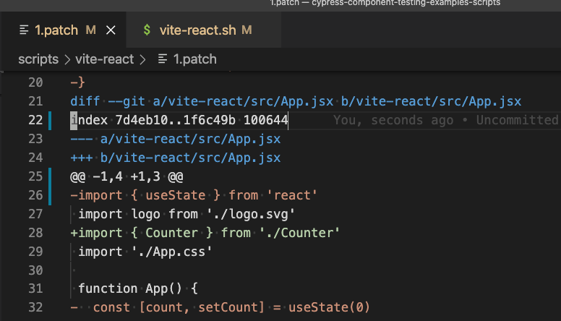Click the 'diff --git' line text

(x=296, y=102)
